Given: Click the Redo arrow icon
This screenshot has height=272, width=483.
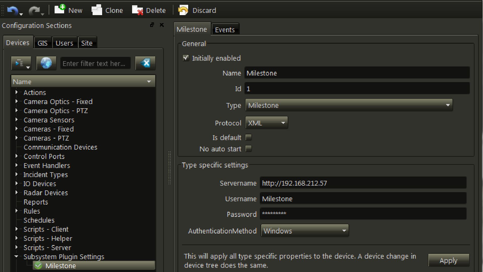Looking at the screenshot, I should [x=34, y=11].
